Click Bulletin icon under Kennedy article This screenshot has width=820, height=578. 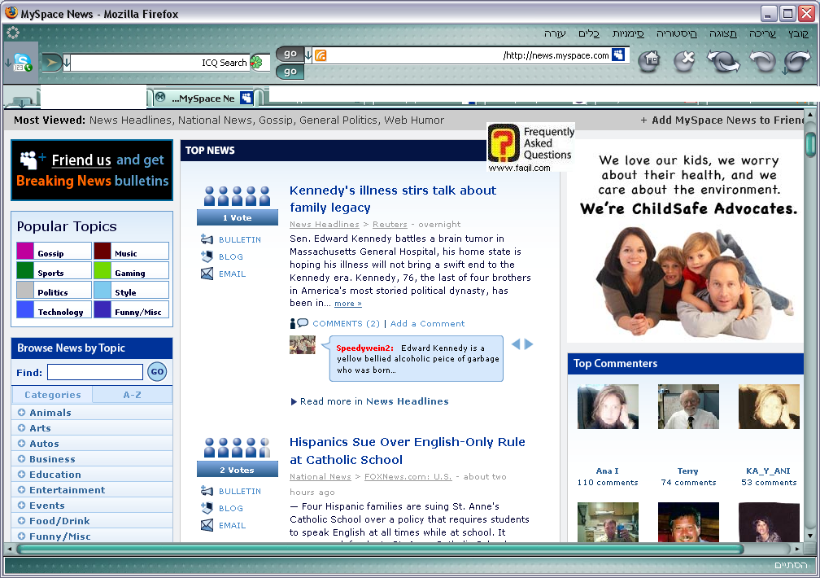tap(207, 239)
